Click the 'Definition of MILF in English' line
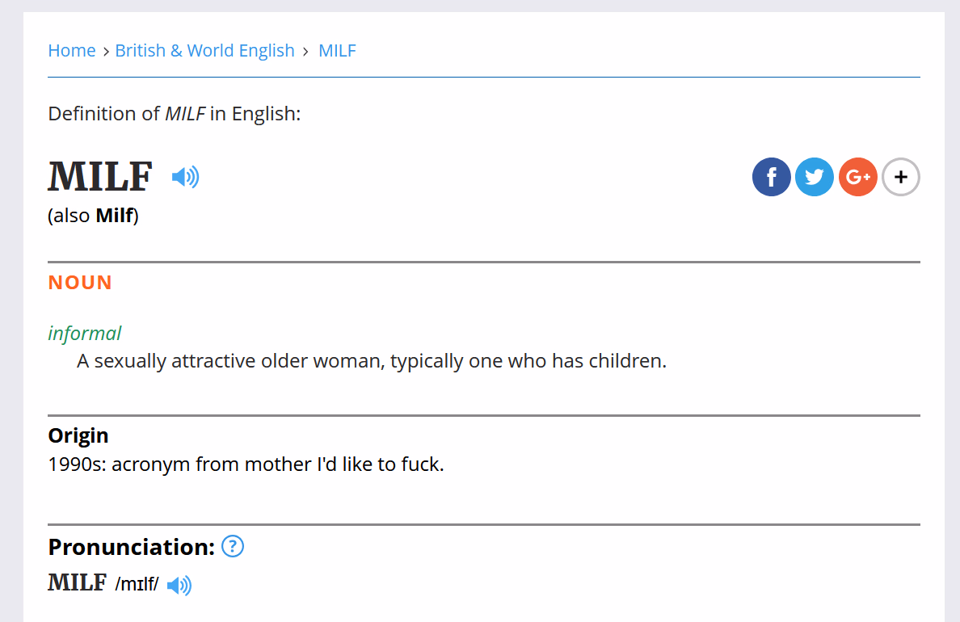Viewport: 960px width, 622px height. [175, 114]
